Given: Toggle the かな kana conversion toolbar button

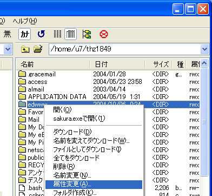Looking at the screenshot, I should [x=24, y=34].
